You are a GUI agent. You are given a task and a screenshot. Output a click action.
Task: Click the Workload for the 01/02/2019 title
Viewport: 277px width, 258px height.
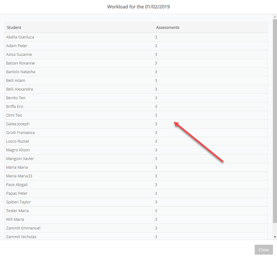coord(138,7)
